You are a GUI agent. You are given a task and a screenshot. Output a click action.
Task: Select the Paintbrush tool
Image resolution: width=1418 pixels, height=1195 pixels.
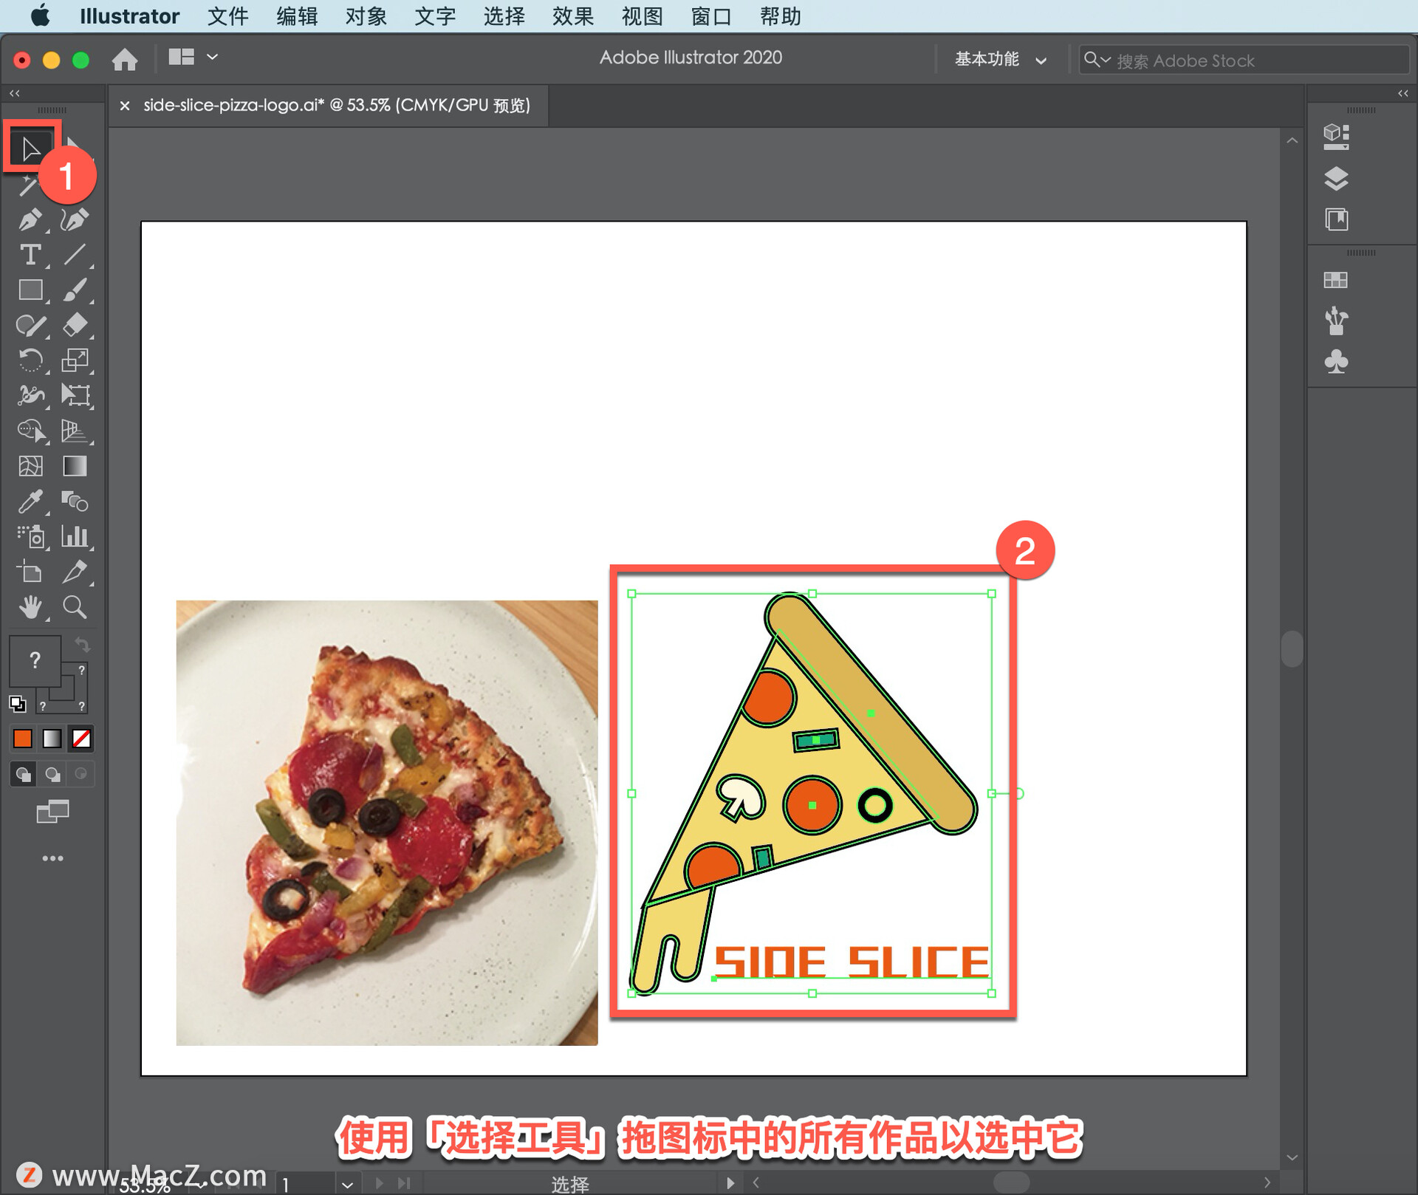75,290
